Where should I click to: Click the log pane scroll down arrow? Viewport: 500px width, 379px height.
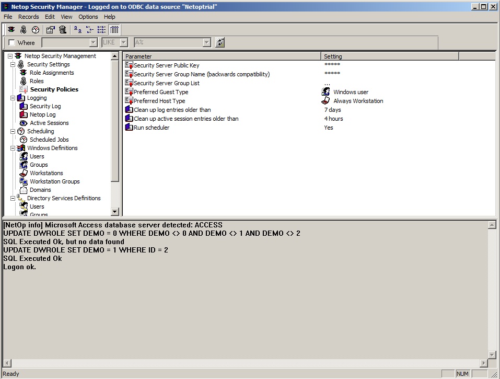pos(492,354)
